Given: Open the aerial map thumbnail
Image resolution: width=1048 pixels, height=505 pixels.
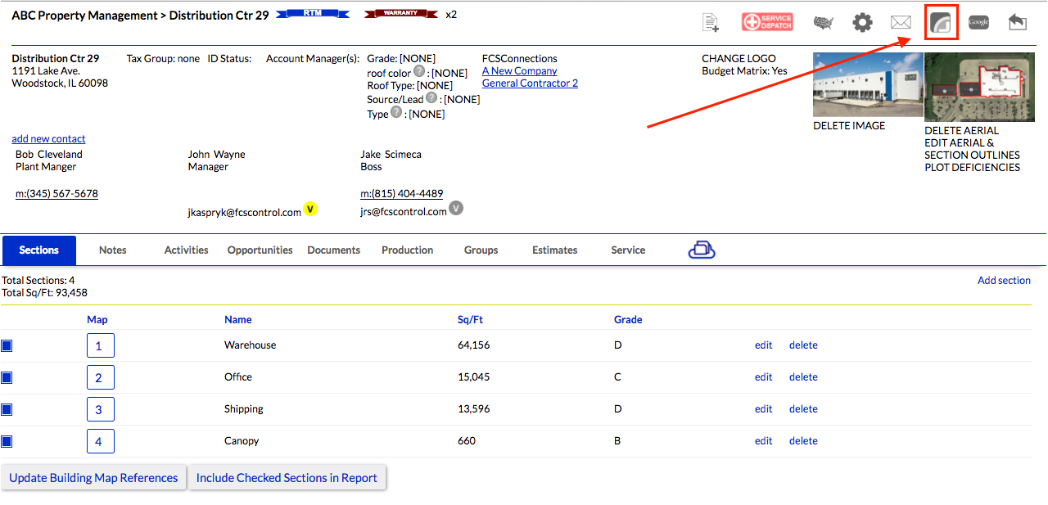Looking at the screenshot, I should coord(968,87).
